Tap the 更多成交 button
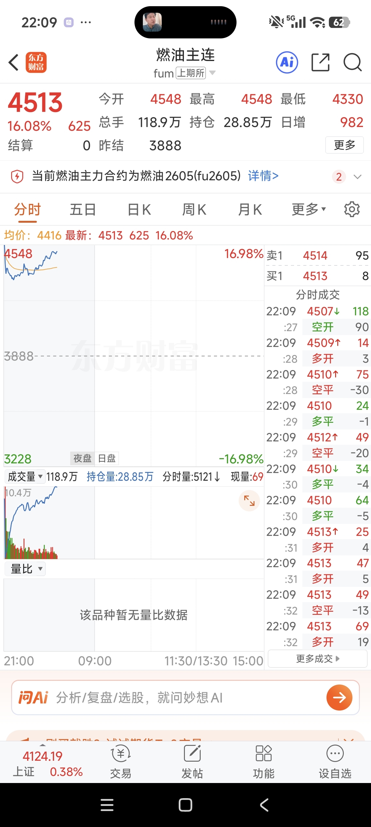Screen dimensions: 371x827 (317, 659)
